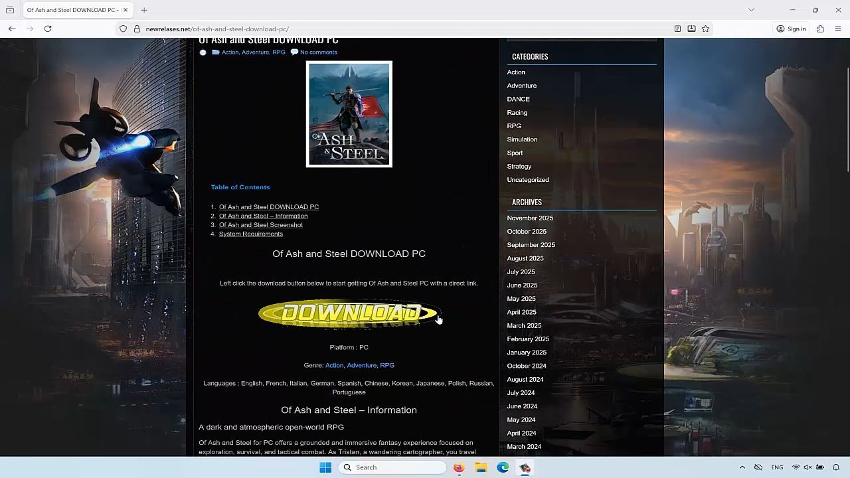Open the System Requirements contents link
The height and width of the screenshot is (478, 850).
click(251, 234)
